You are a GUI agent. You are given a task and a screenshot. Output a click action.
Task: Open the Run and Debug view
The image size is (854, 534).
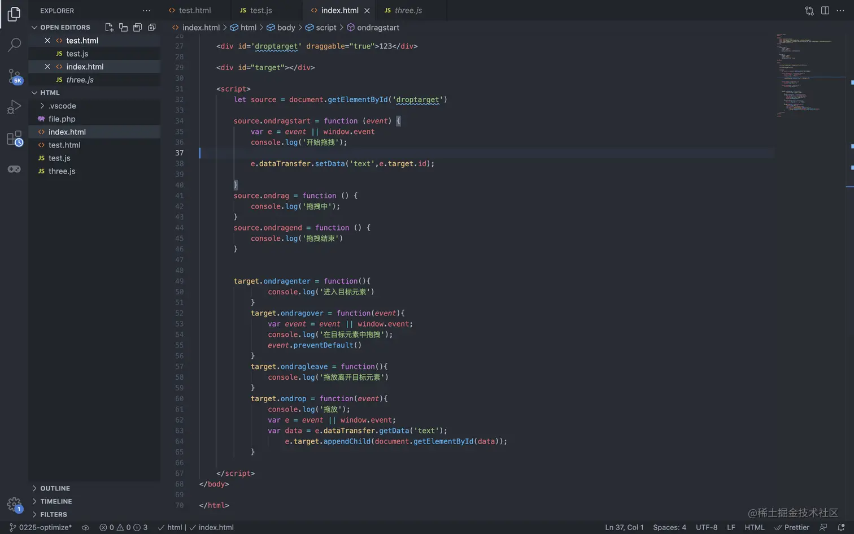[x=14, y=107]
